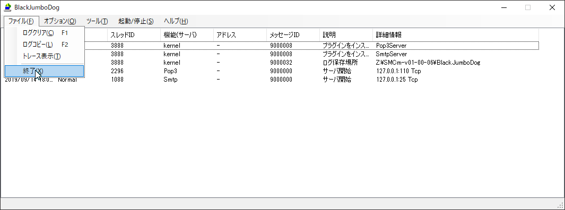This screenshot has height=210, width=565.
Task: Sort by the 機能(サーバ) column header
Action: coord(187,35)
